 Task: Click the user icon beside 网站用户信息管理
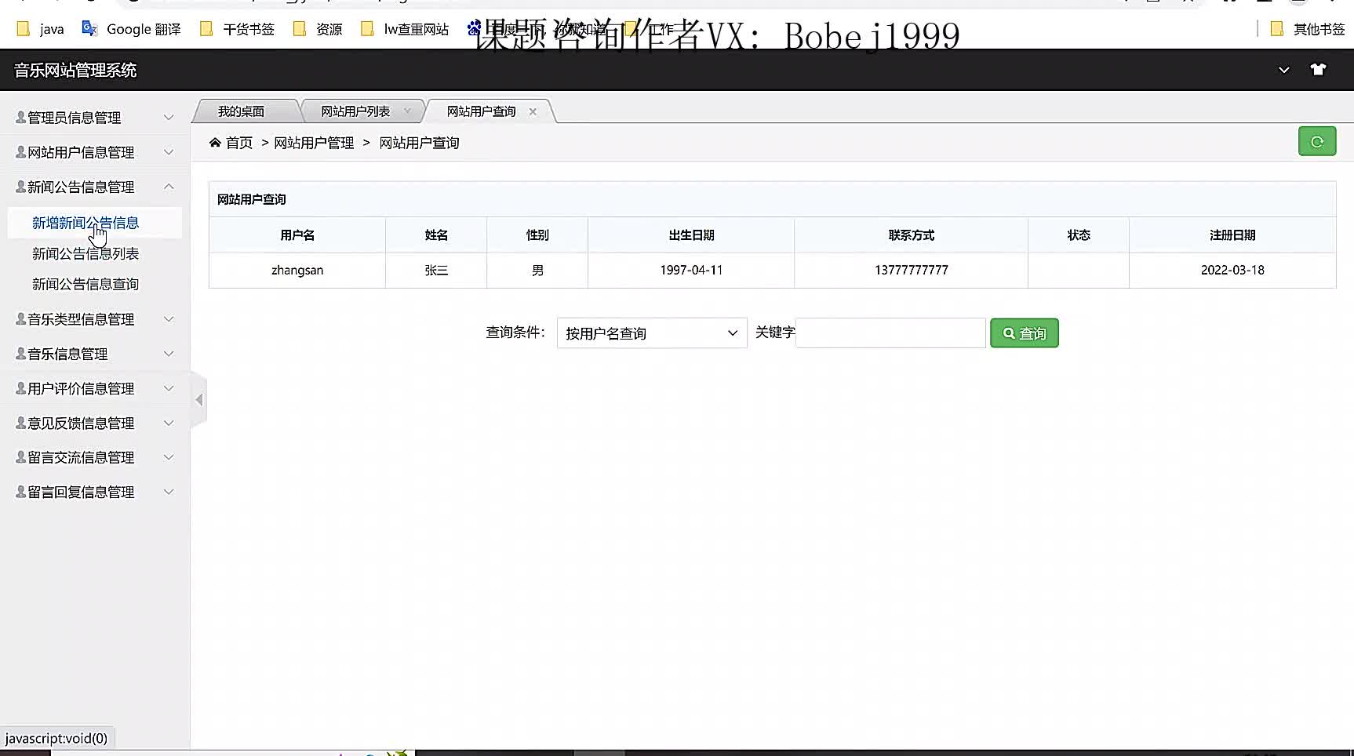[21, 152]
